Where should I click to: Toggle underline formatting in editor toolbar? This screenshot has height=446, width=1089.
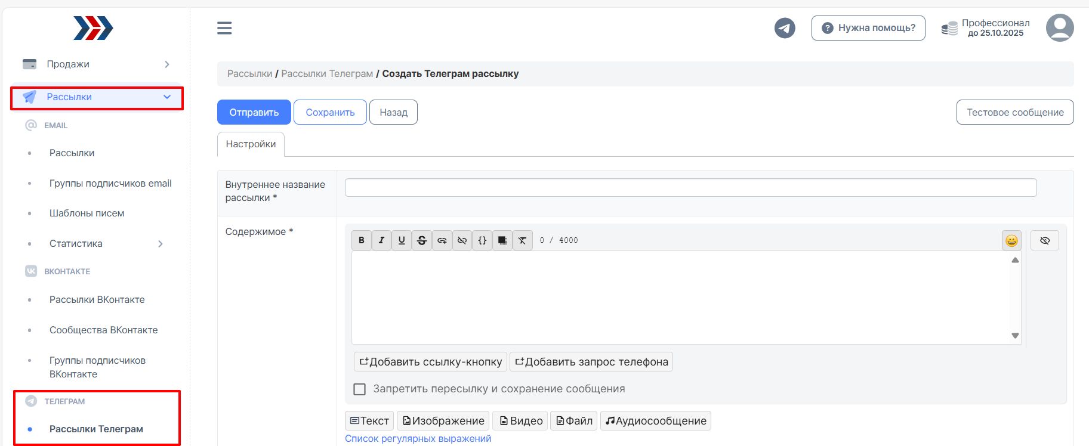click(x=402, y=240)
